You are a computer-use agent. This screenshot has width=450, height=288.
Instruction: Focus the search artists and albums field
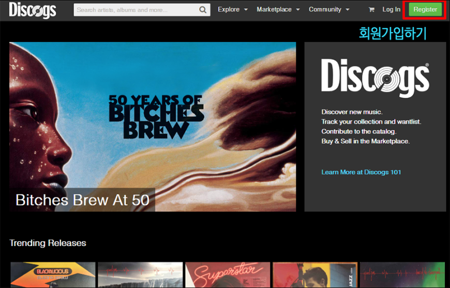142,10
